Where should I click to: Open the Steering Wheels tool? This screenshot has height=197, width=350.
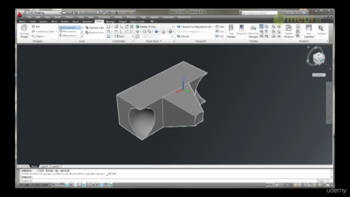click(x=24, y=31)
